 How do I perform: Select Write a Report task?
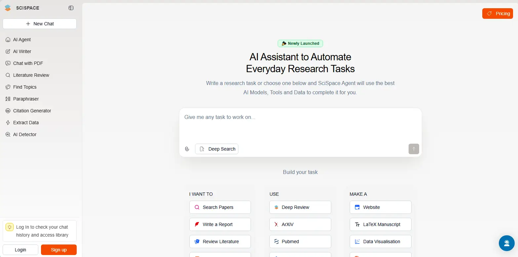220,224
